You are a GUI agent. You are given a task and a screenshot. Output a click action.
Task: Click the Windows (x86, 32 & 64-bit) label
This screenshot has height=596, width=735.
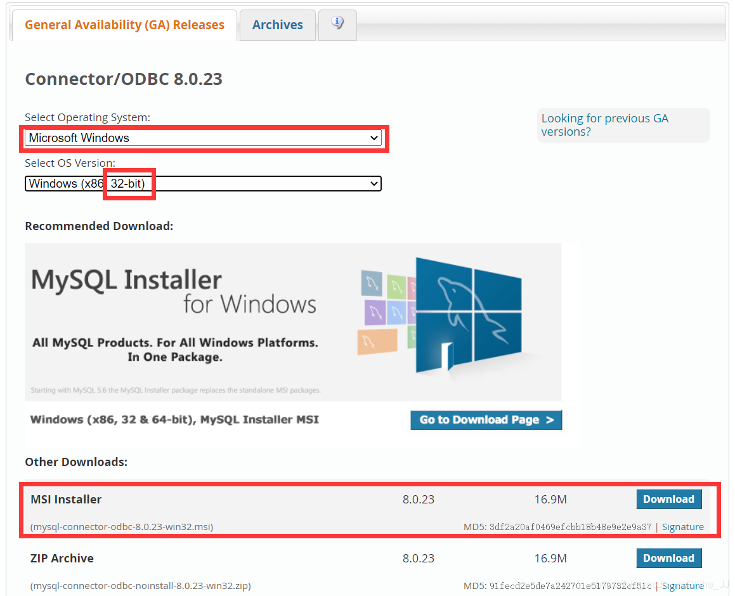point(174,419)
